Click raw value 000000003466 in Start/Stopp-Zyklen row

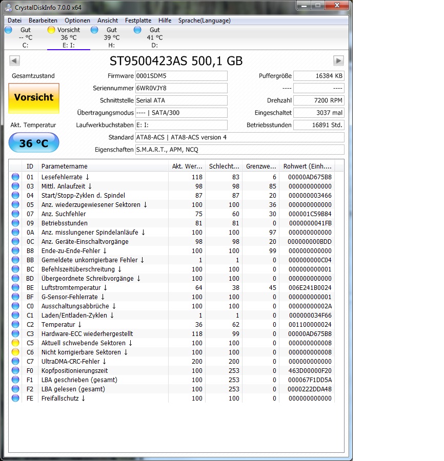pos(310,196)
